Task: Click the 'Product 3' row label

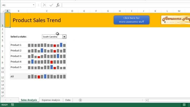Action: [16, 56]
